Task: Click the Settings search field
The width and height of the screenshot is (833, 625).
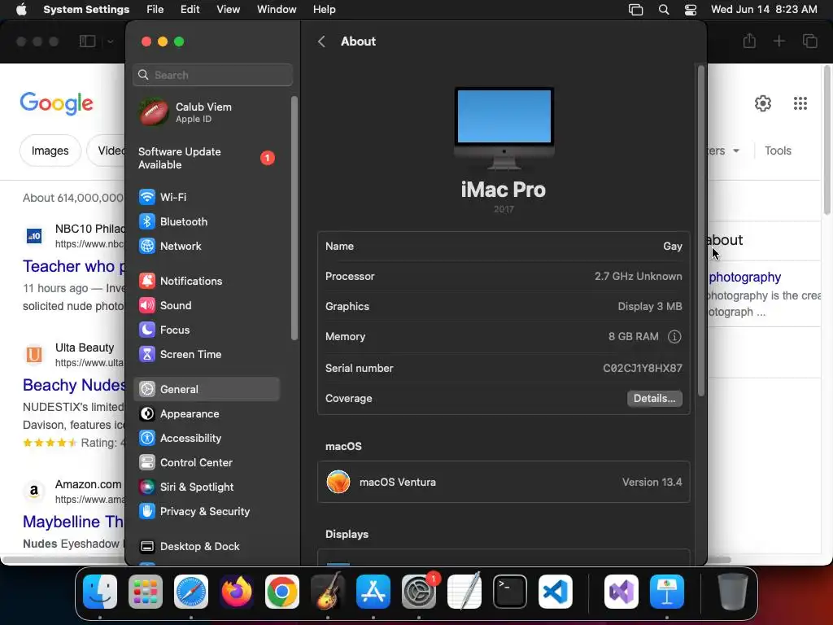Action: [x=212, y=75]
